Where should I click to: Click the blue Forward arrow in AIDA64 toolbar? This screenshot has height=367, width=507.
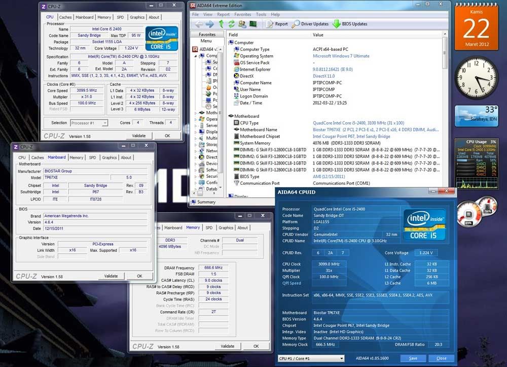[210, 24]
